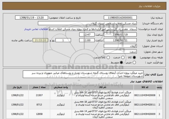The height and width of the screenshot is (119, 169).
Task: Click the buyer organization name field
Action: click(x=87, y=23)
